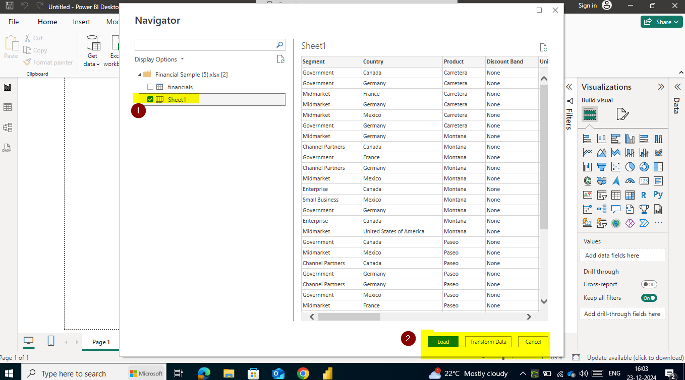Cancel the Navigator dialog
The image size is (685, 380).
pos(533,342)
